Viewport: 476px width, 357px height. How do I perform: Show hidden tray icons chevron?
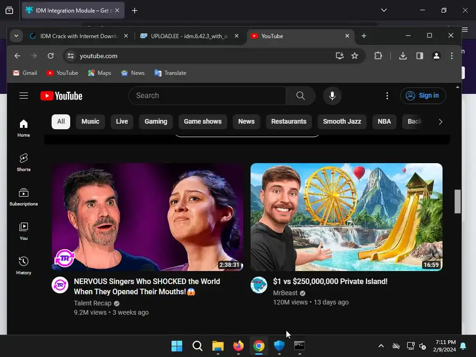(x=381, y=346)
